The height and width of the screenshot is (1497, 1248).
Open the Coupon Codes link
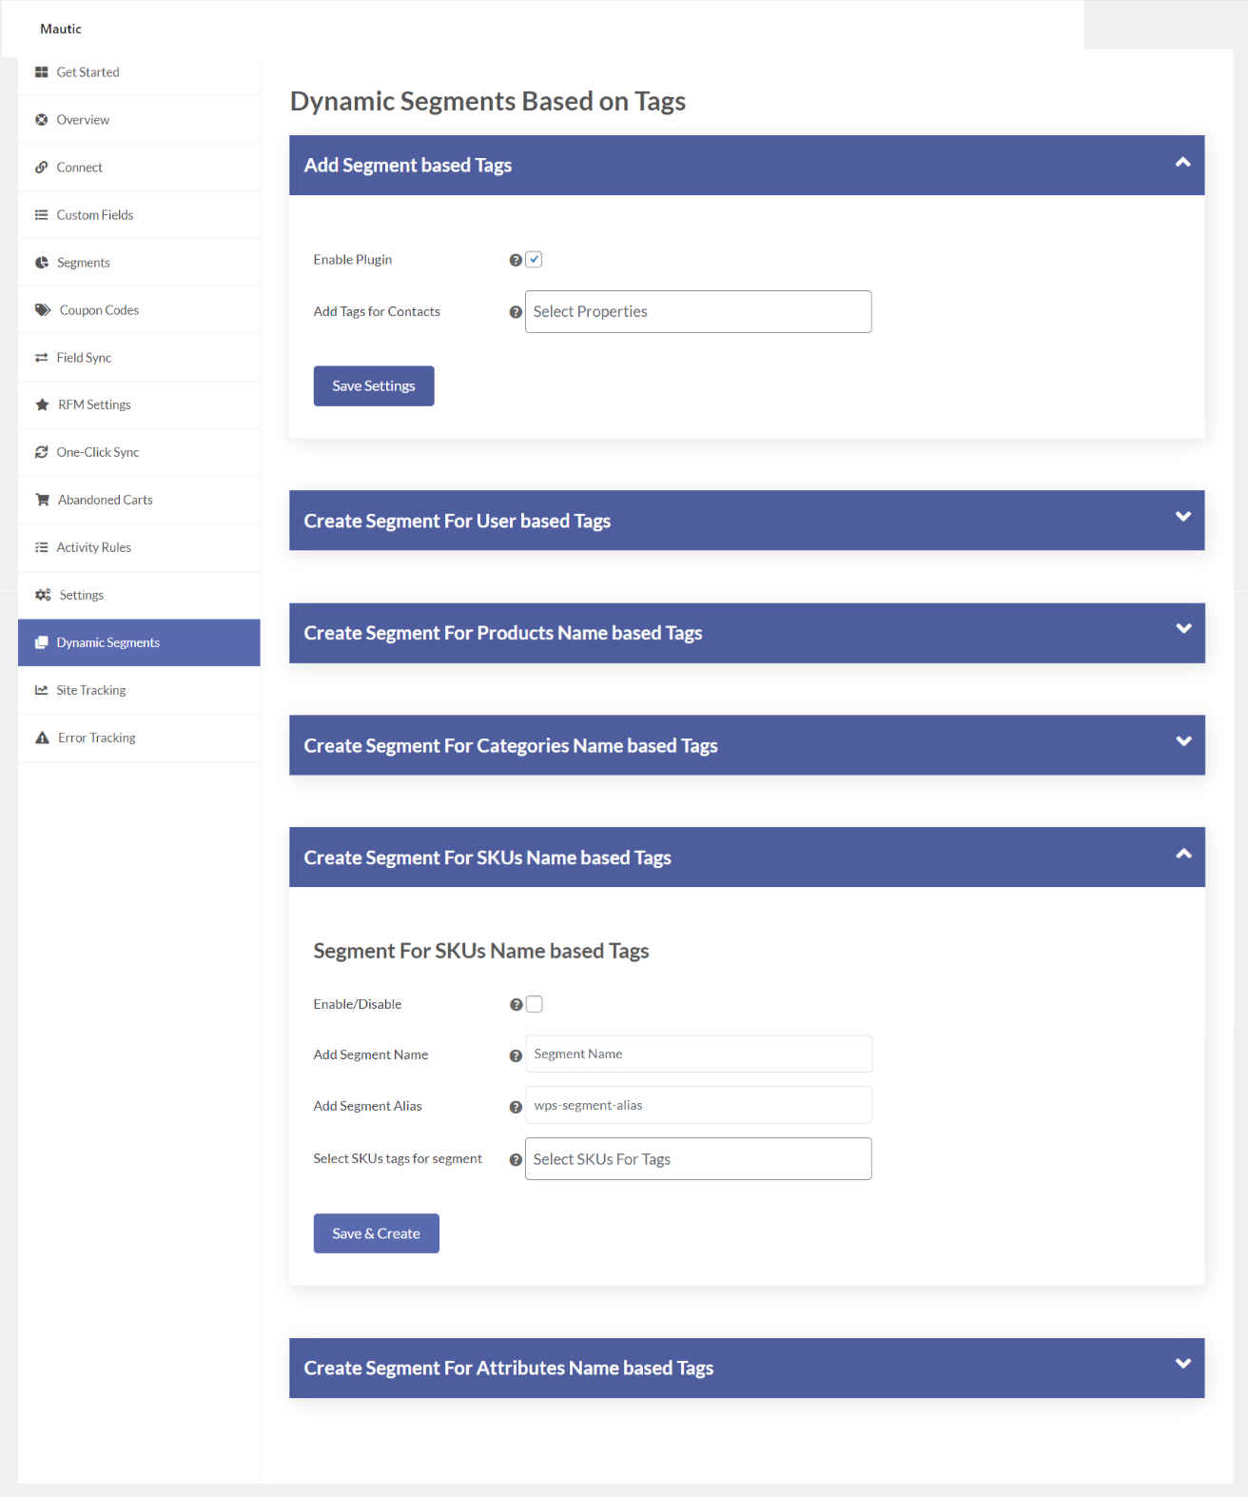139,310
